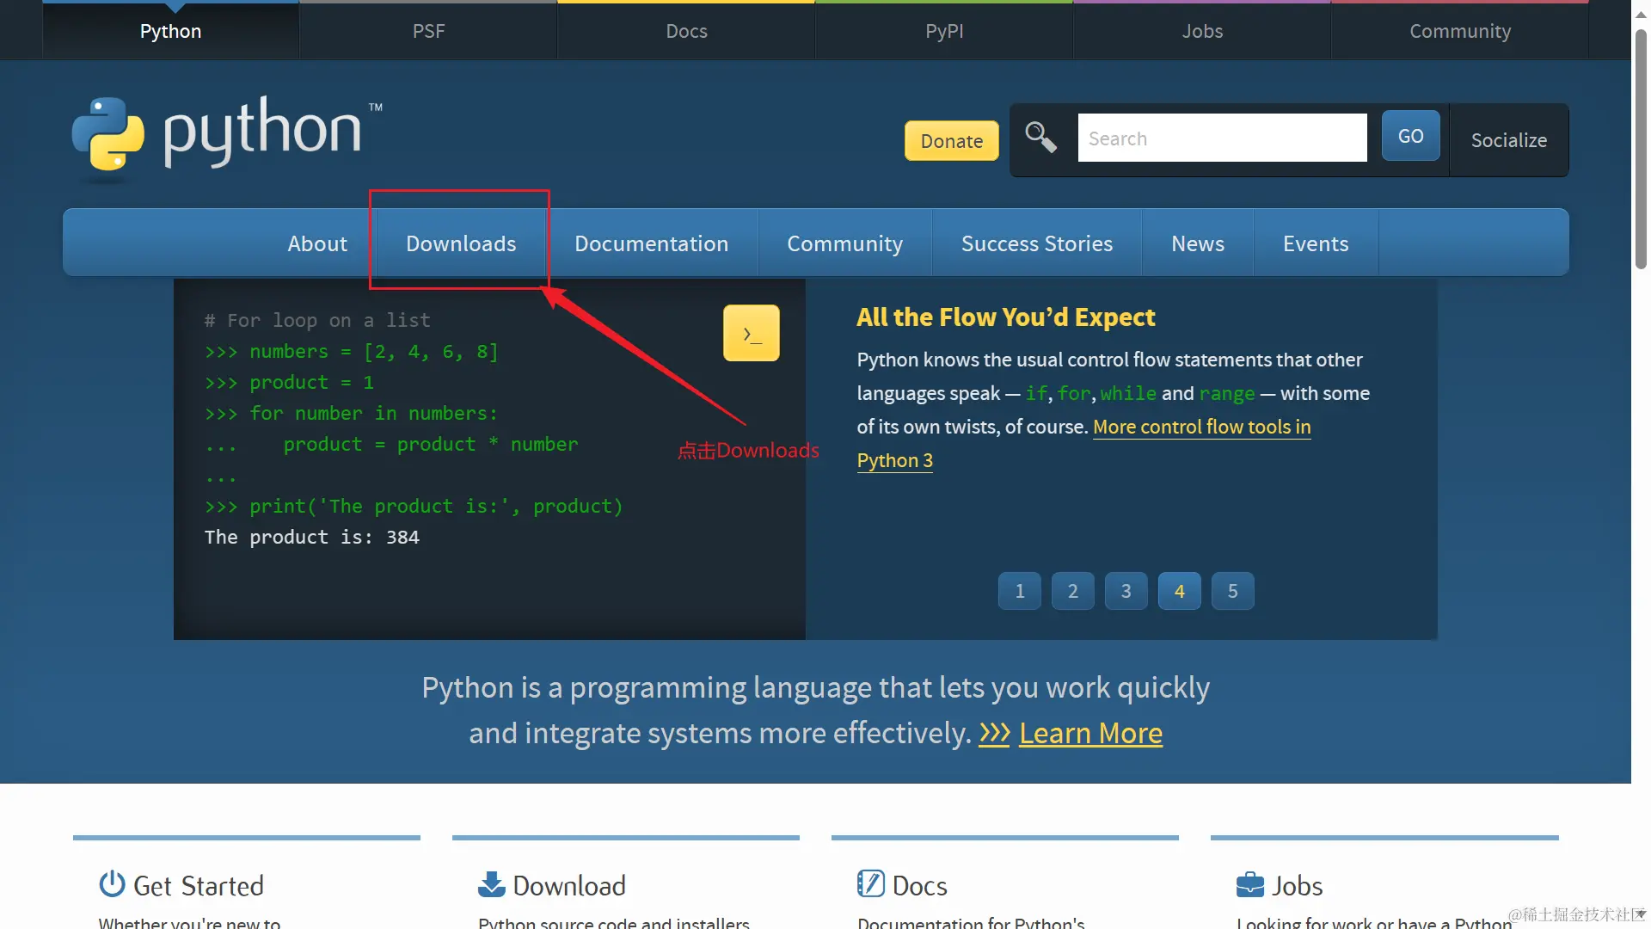This screenshot has height=929, width=1651.
Task: Open the Downloads navigation menu
Action: click(461, 244)
